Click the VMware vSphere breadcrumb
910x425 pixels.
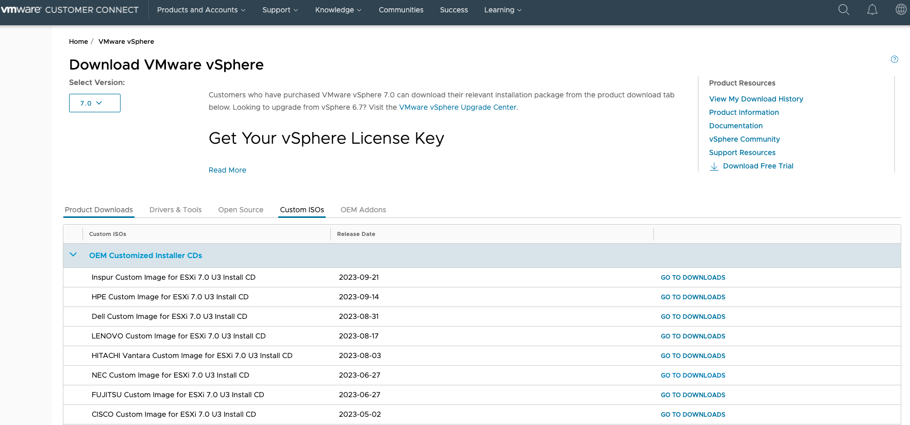(126, 41)
